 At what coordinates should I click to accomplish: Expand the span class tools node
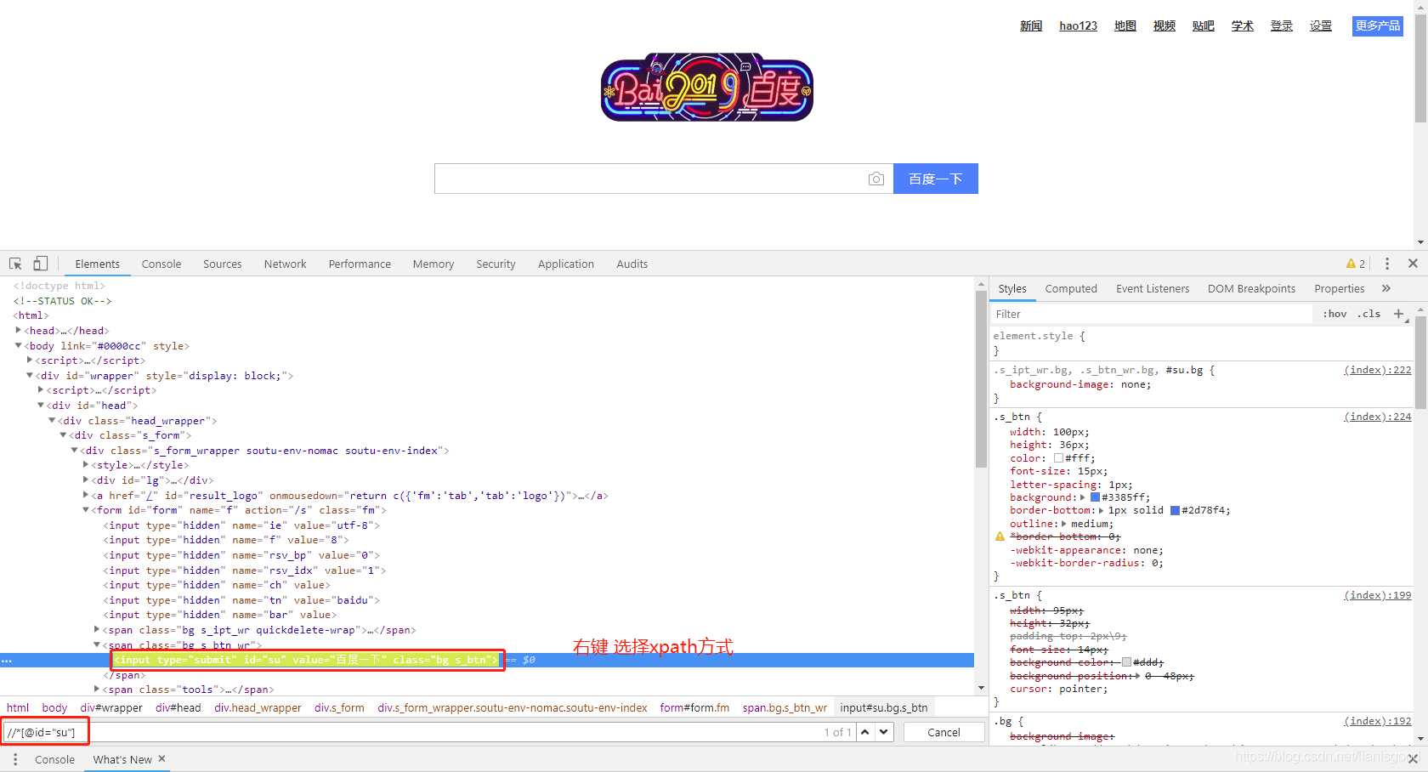tap(96, 689)
